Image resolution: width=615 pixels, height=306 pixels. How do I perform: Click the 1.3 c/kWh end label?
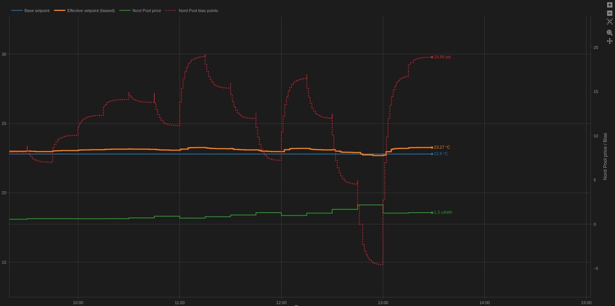coord(443,213)
